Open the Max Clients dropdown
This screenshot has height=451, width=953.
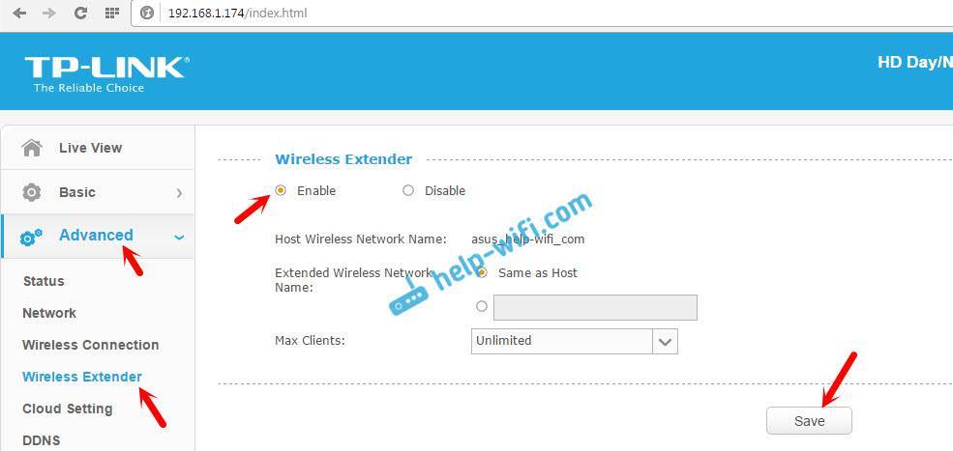pyautogui.click(x=575, y=341)
